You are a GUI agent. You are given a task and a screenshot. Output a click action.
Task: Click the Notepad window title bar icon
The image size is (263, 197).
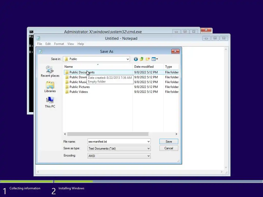click(x=38, y=38)
